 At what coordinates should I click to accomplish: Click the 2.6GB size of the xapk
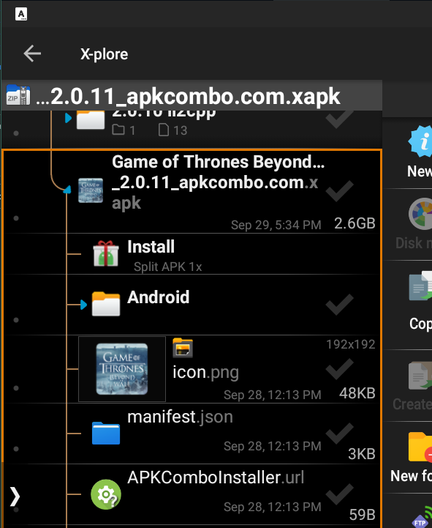pos(355,223)
